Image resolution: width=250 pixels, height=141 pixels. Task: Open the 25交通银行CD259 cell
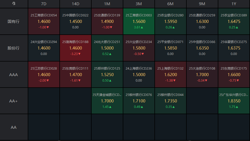click(202, 21)
